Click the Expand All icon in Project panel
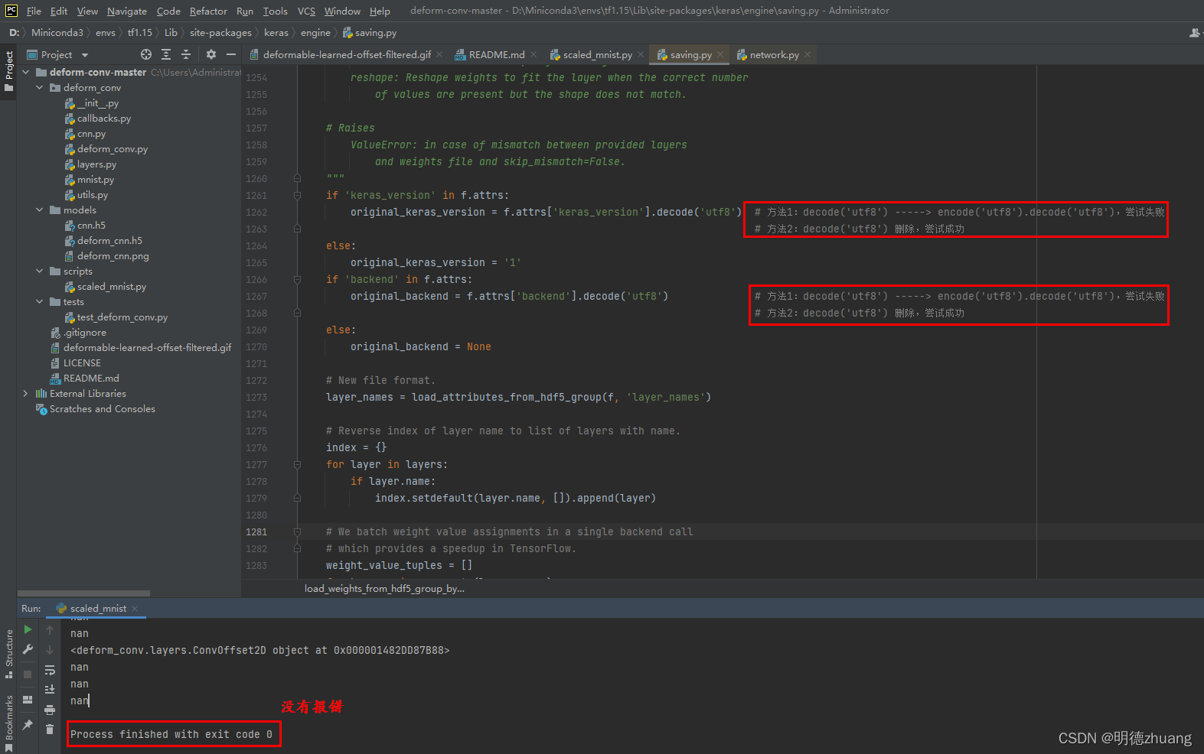The image size is (1204, 754). [x=166, y=54]
